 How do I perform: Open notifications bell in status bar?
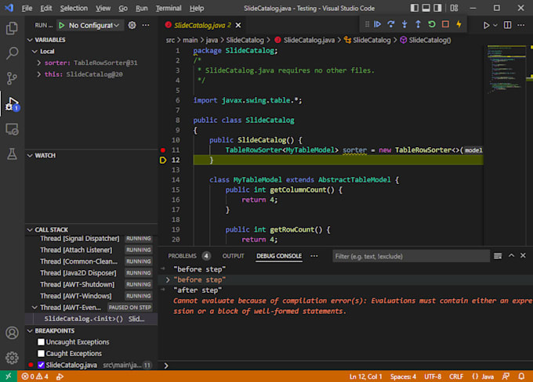point(521,377)
